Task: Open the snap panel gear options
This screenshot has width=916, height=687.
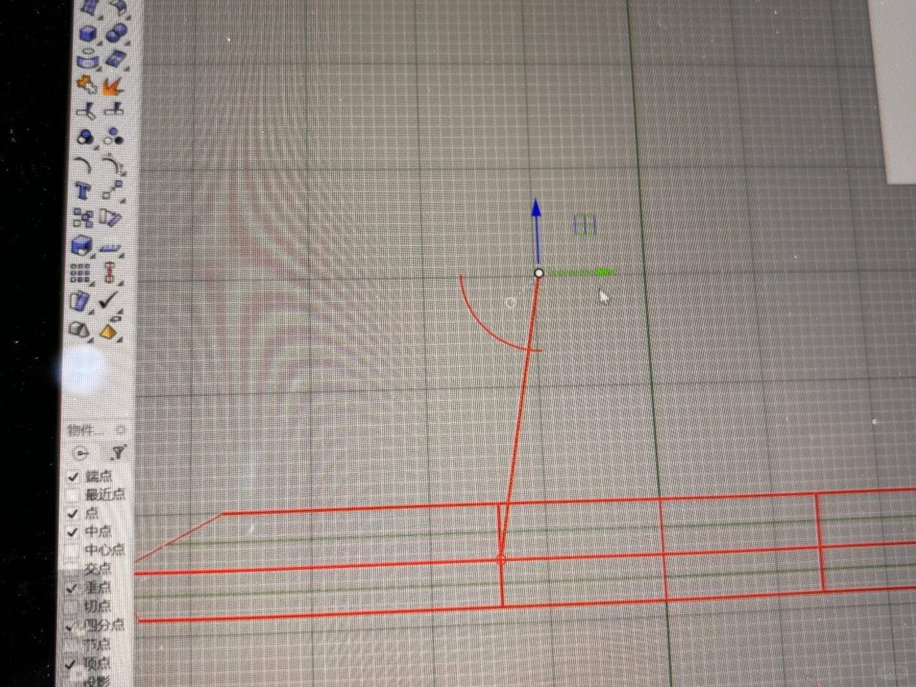Action: tap(121, 430)
